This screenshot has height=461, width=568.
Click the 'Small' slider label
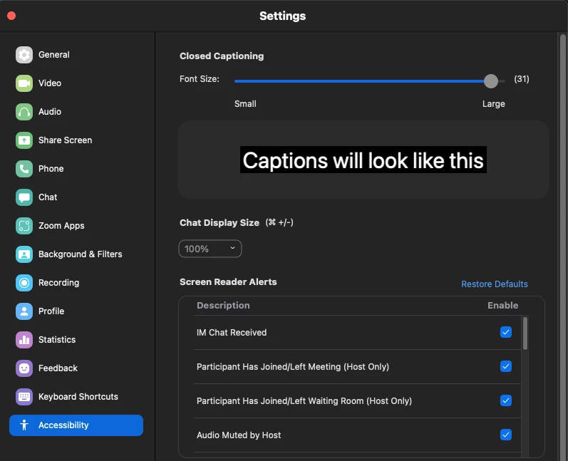[x=245, y=104]
